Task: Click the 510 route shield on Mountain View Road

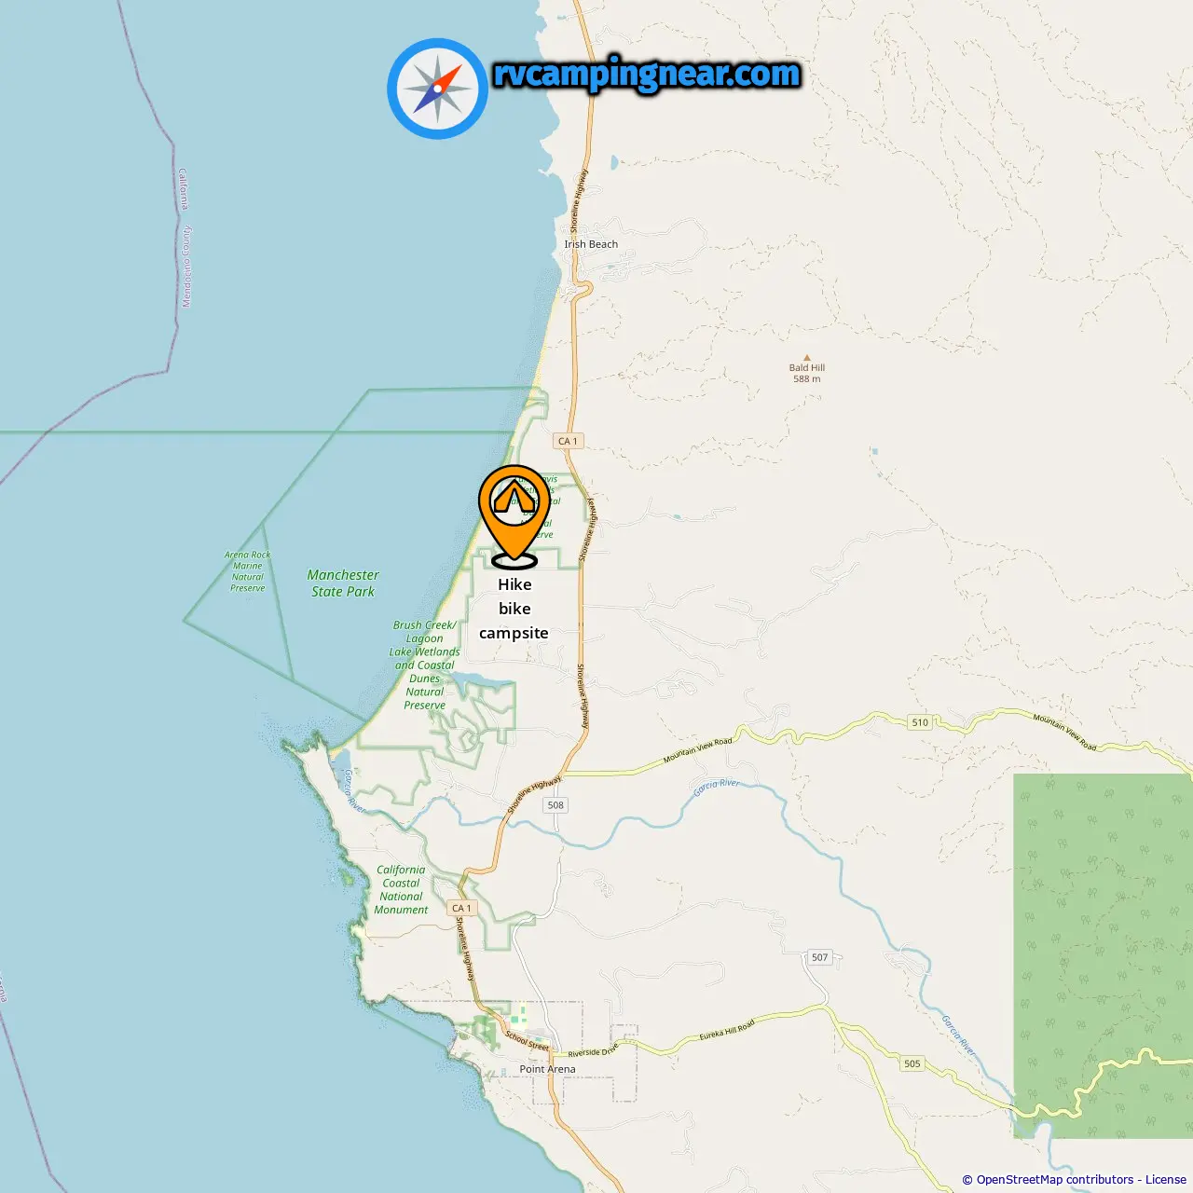Action: click(920, 722)
